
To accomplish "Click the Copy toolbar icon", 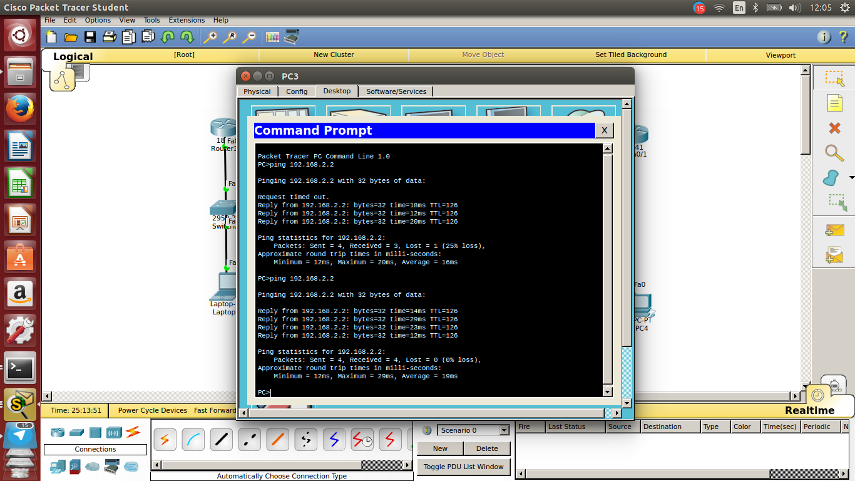I will 129,37.
